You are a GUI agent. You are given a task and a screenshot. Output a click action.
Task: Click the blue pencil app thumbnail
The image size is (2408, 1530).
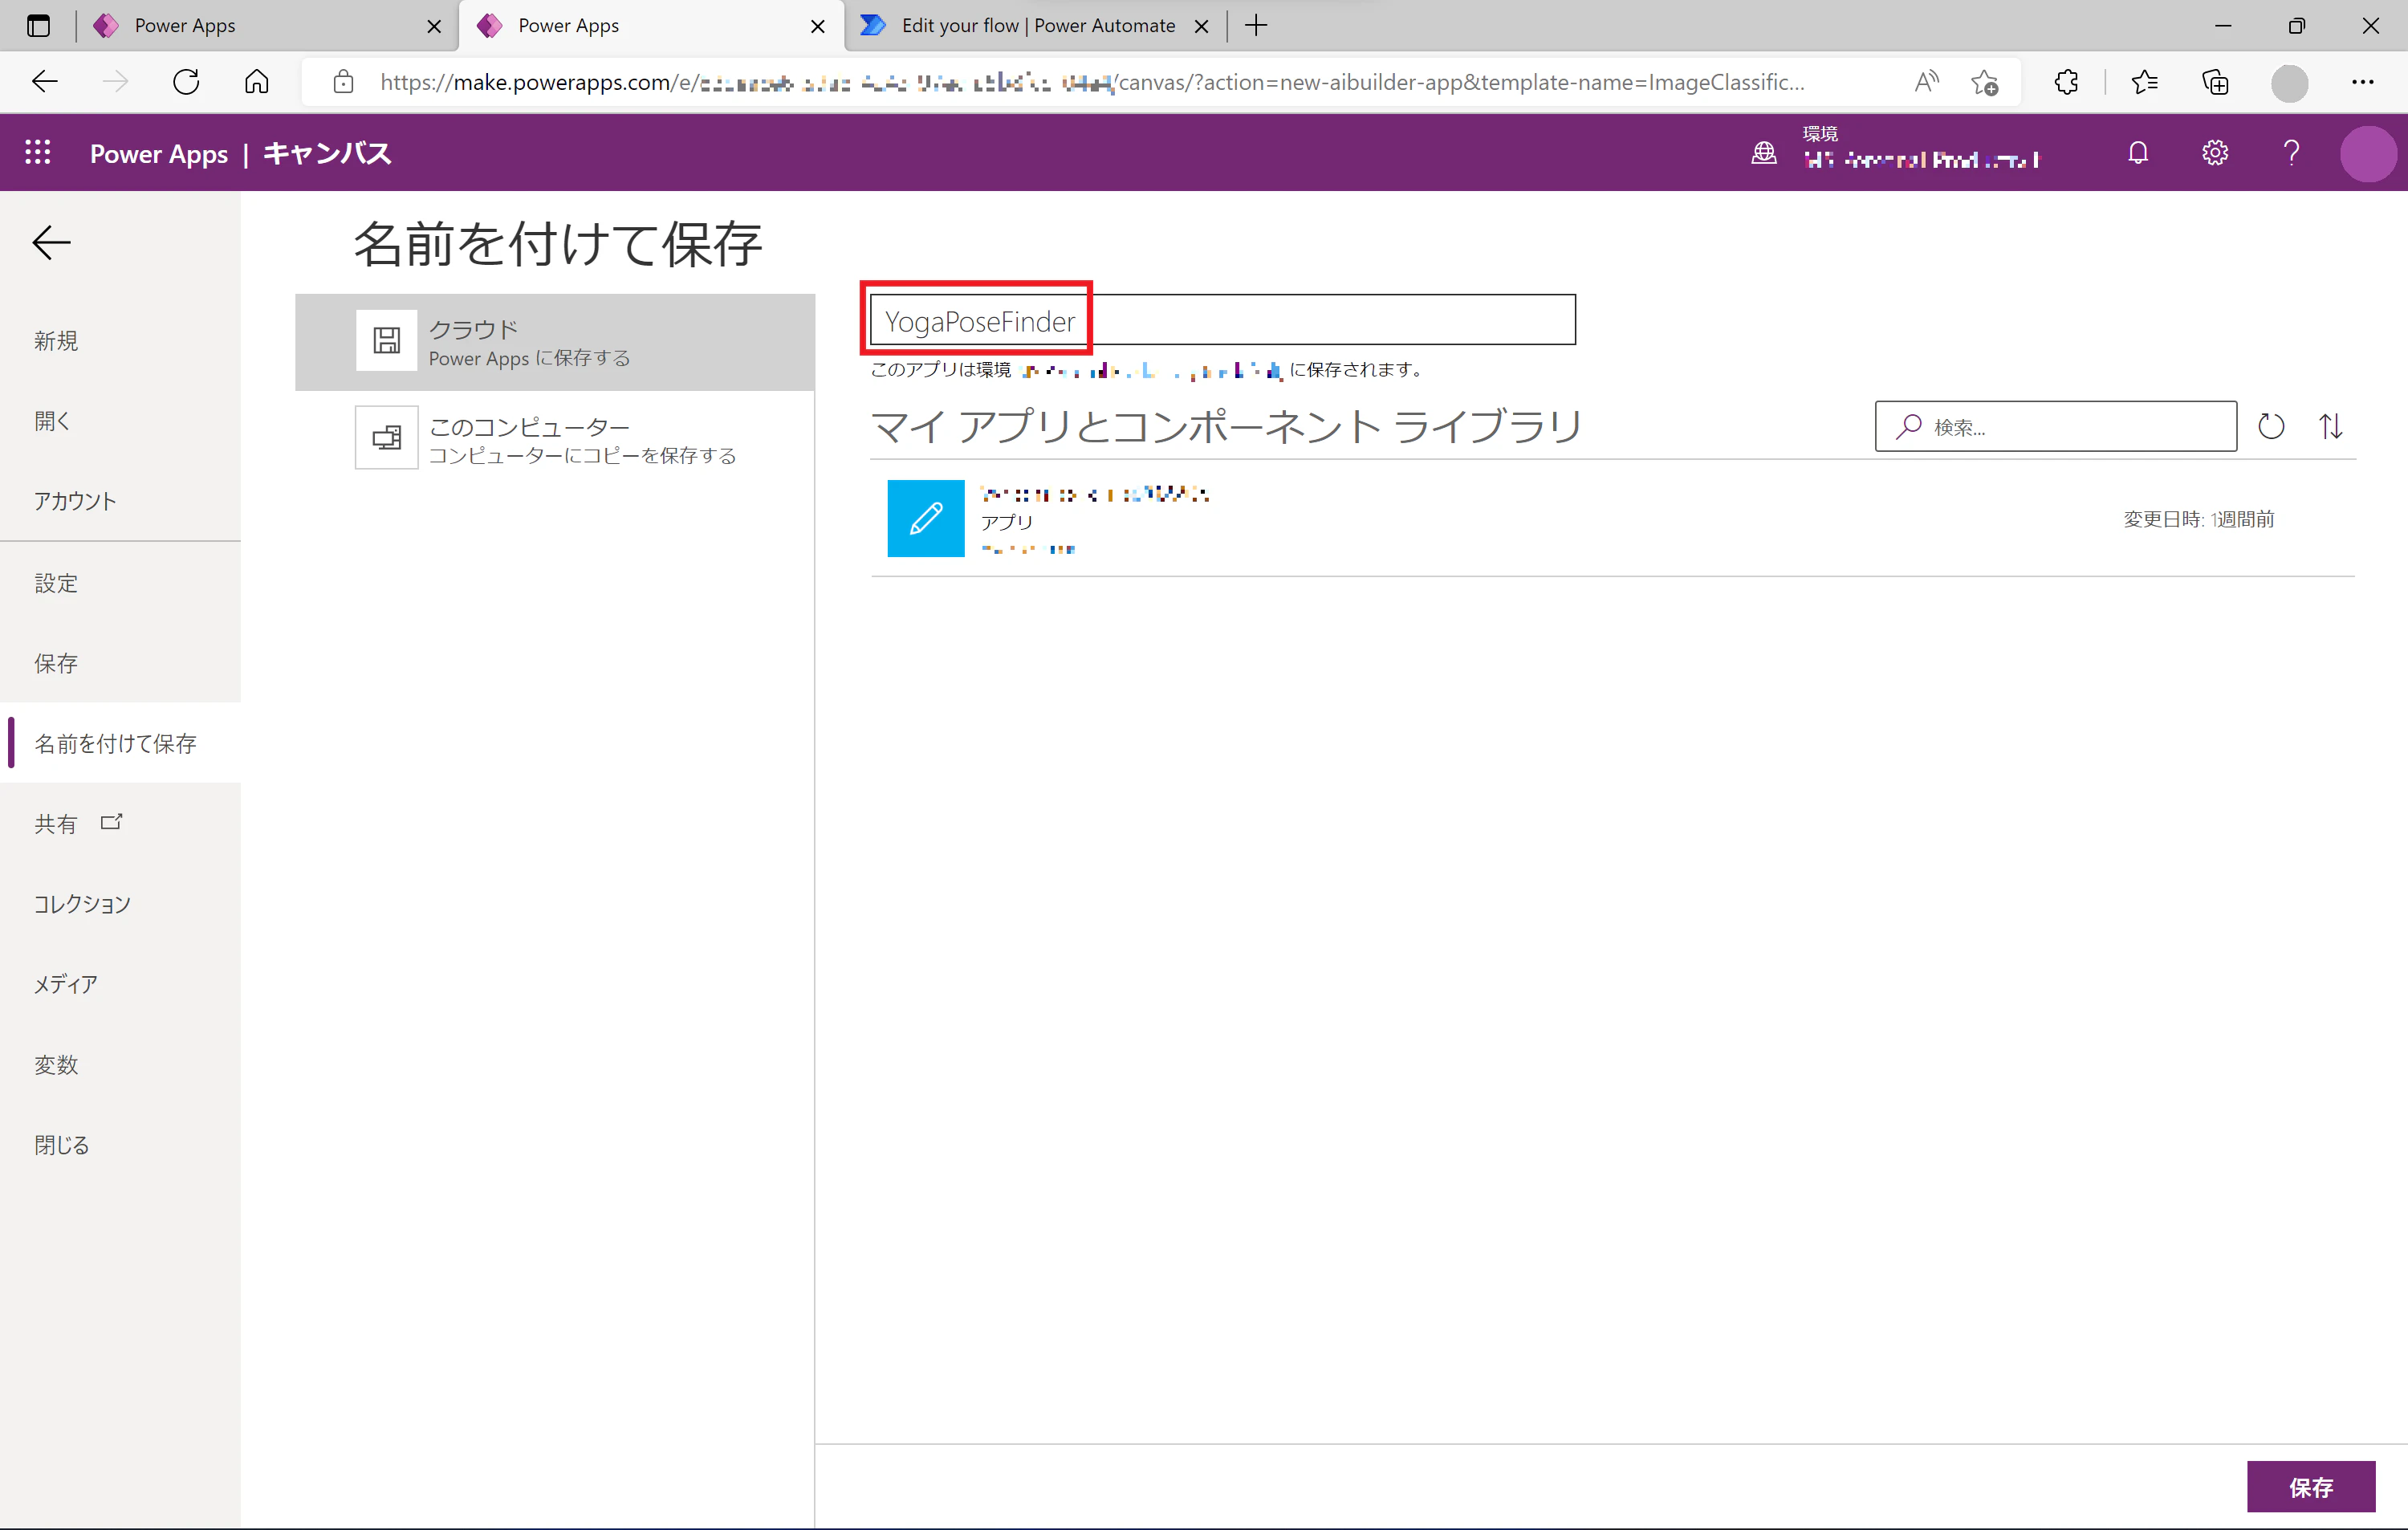click(x=926, y=518)
